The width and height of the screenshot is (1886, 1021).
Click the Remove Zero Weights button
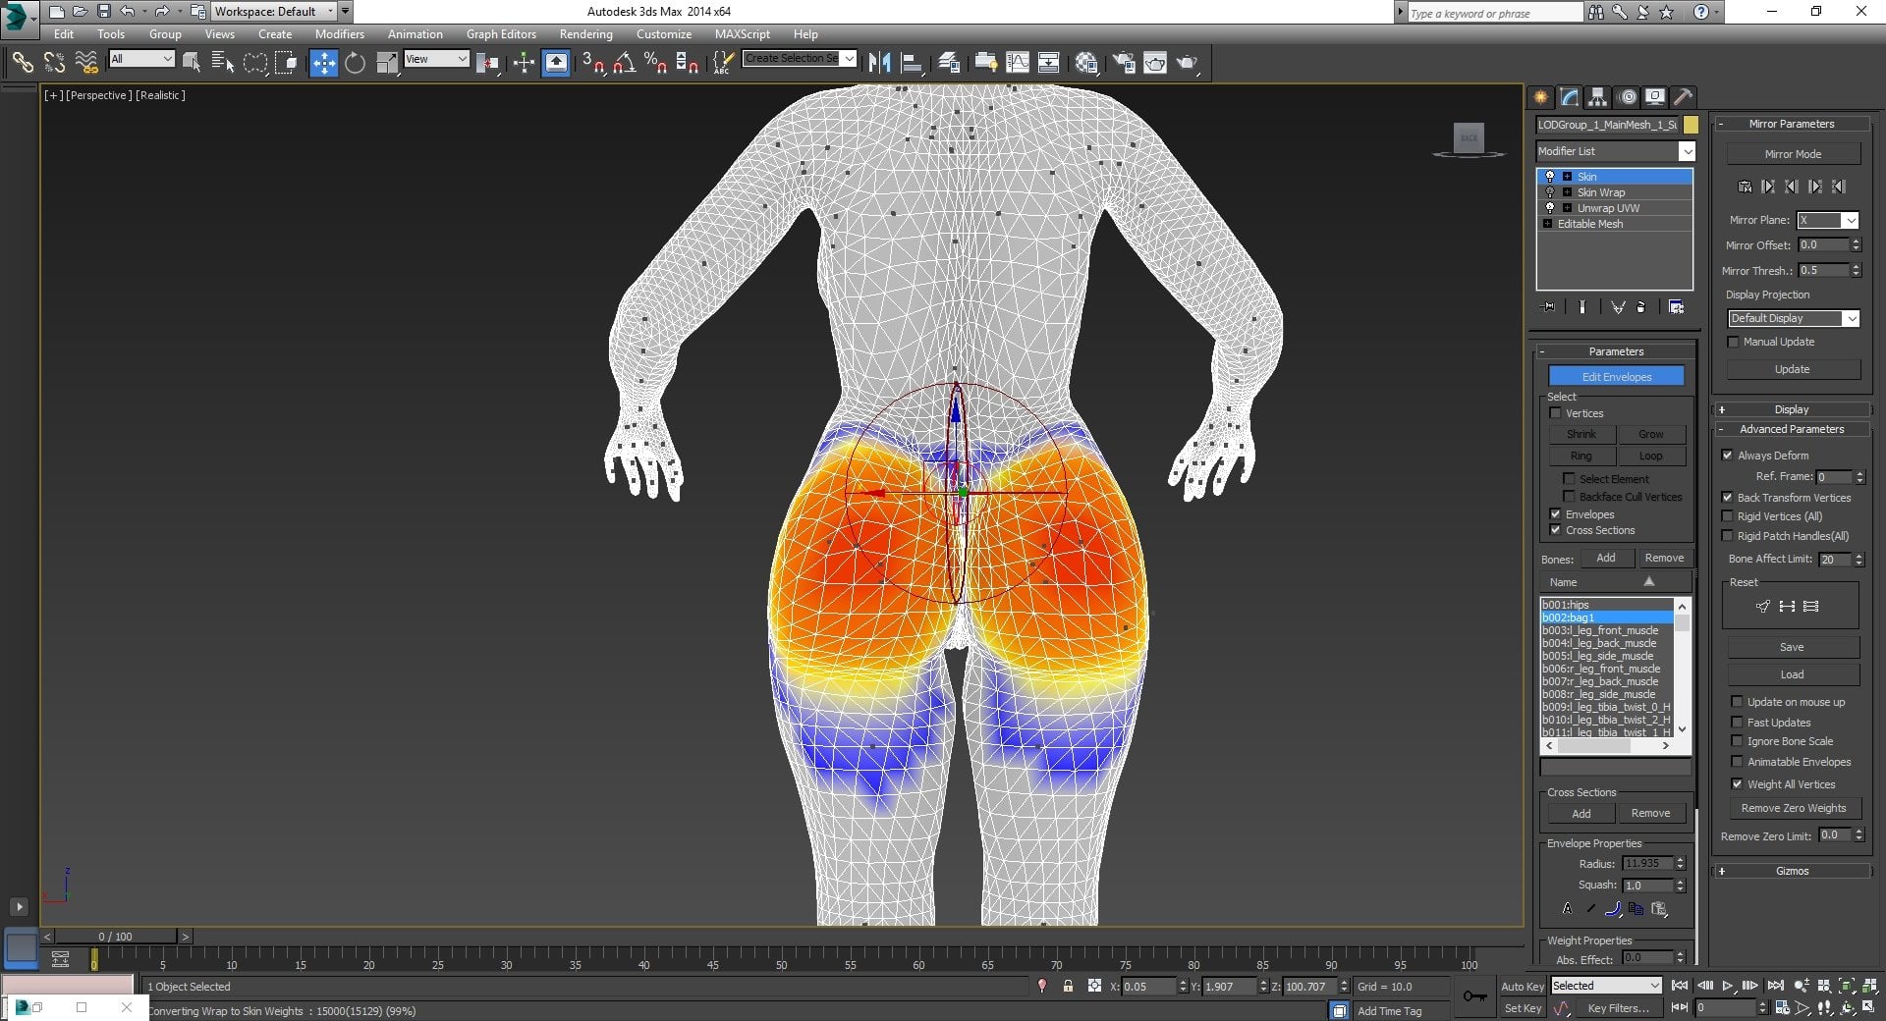(1794, 808)
